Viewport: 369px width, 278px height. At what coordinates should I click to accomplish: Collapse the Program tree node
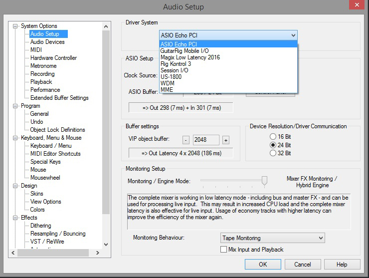tap(15, 106)
